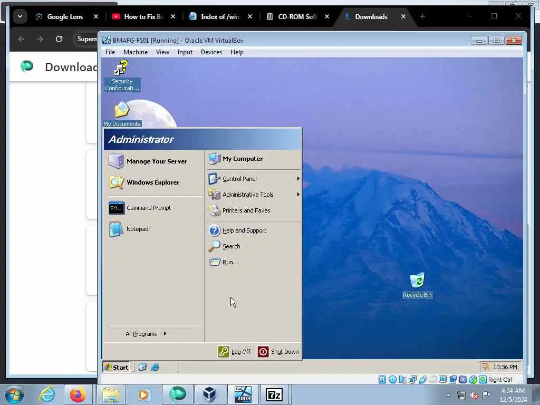Open VirtualBox Manager on host taskbar
Screen dimensions: 540x405
pyautogui.click(x=209, y=394)
